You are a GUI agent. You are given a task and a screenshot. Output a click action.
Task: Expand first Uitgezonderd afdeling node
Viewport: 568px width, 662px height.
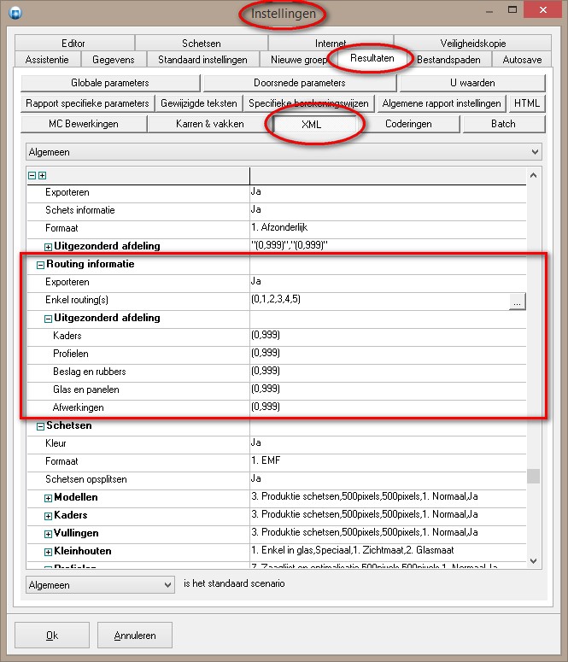point(48,247)
